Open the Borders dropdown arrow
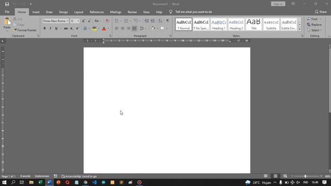Viewport: 331px width, 186px height. point(167,28)
